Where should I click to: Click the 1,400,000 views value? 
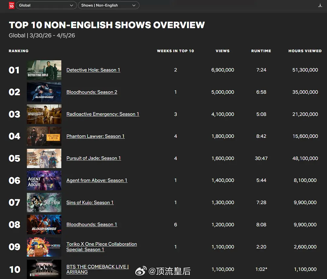pos(223,180)
